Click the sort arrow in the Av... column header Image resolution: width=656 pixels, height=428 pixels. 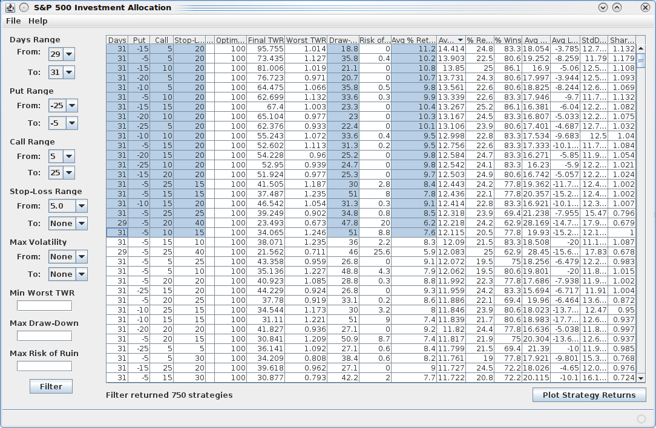click(x=460, y=40)
